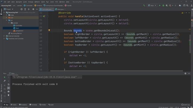Click the Controller breadcrumb in the navigation bar
The image size is (193, 108).
28,5
